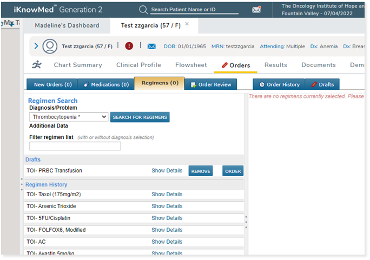Screen dimensions: 370x260
Task: Select the Medications (0) tab
Action: click(x=105, y=84)
